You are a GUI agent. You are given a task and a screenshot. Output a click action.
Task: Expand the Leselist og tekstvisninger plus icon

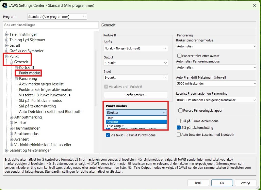pyautogui.click(x=7, y=150)
